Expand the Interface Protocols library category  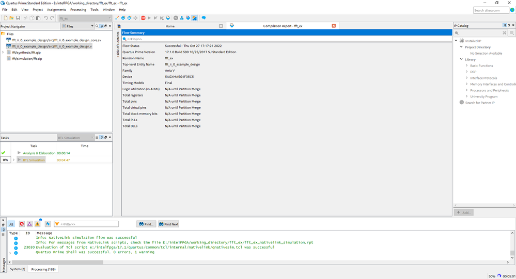click(x=466, y=78)
